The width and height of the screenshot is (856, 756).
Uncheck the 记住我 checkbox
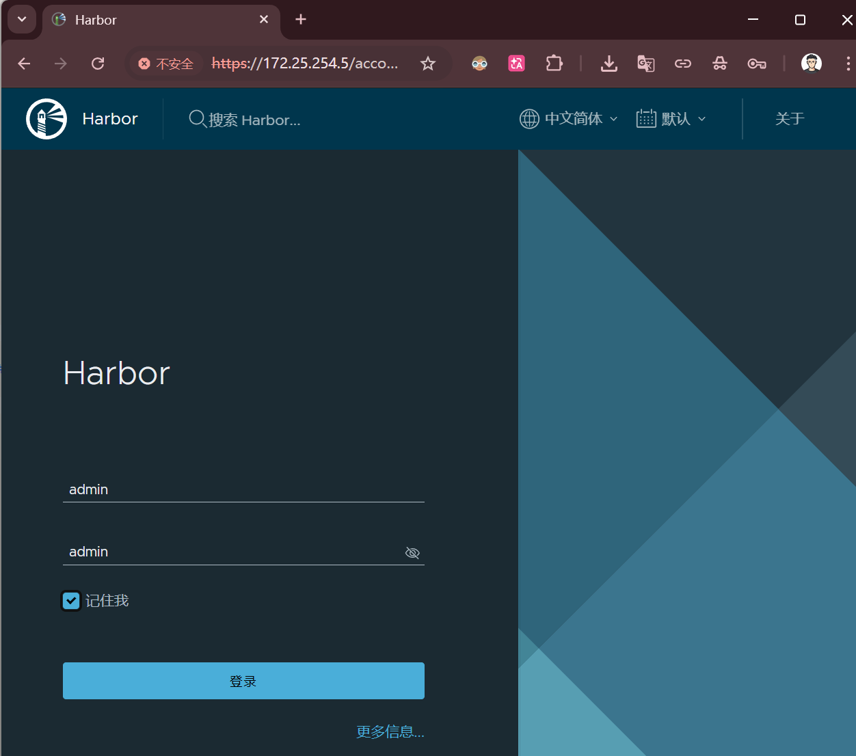[x=71, y=601]
